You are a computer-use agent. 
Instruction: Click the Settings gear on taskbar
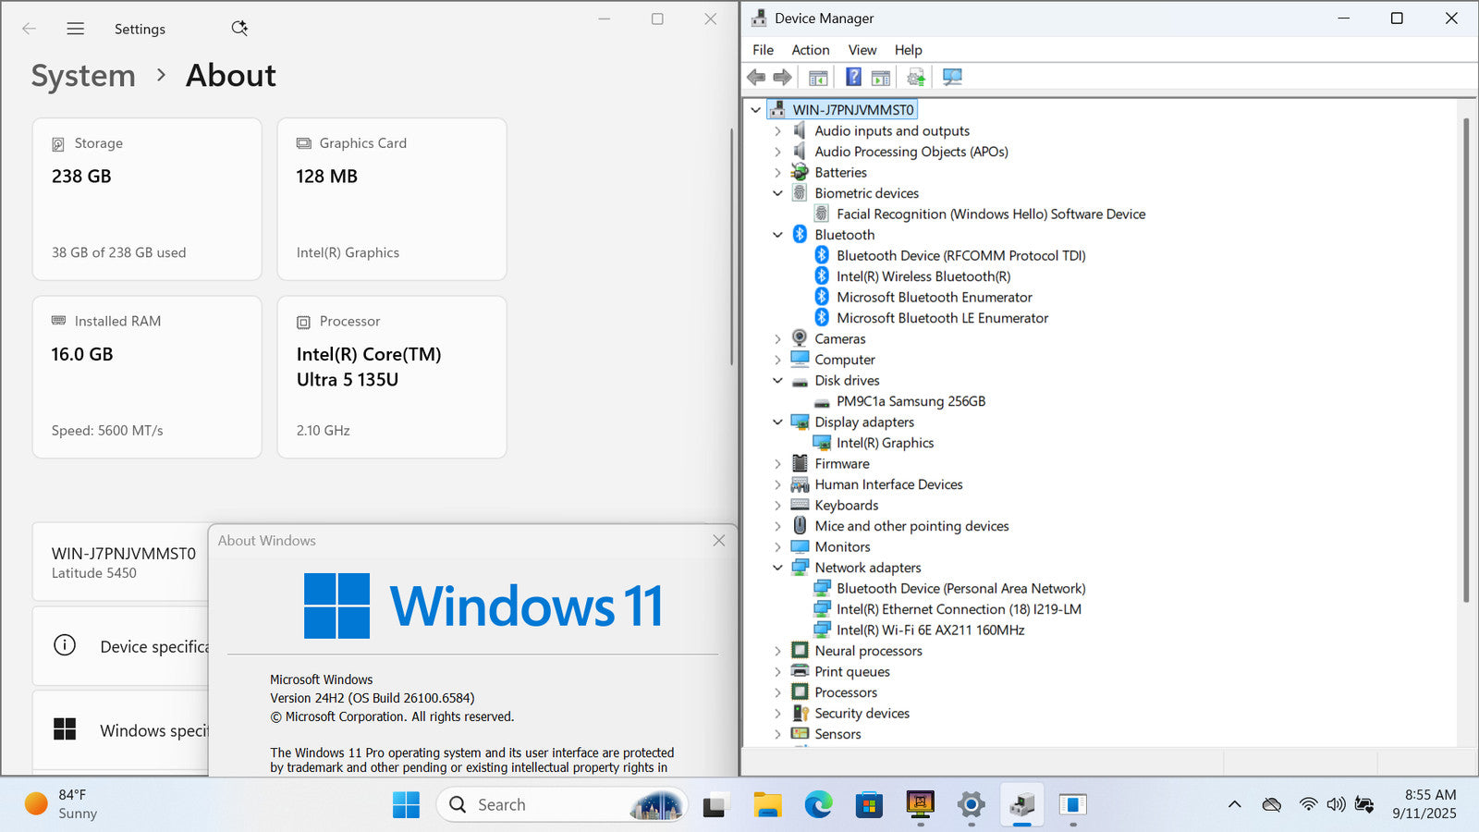(x=971, y=805)
